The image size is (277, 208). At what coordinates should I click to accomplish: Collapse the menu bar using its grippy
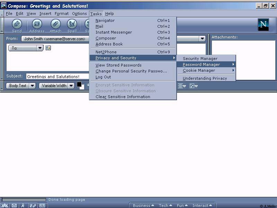coord(2,14)
